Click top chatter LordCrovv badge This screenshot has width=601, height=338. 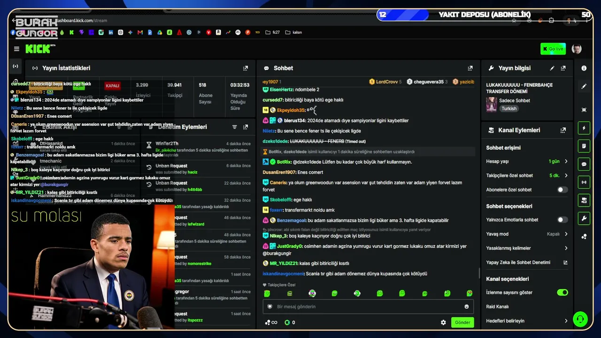pos(385,82)
